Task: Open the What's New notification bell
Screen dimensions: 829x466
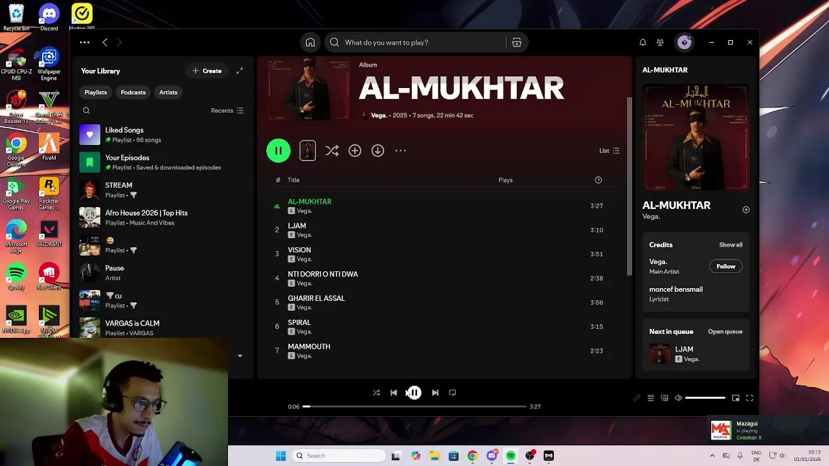Action: click(642, 42)
